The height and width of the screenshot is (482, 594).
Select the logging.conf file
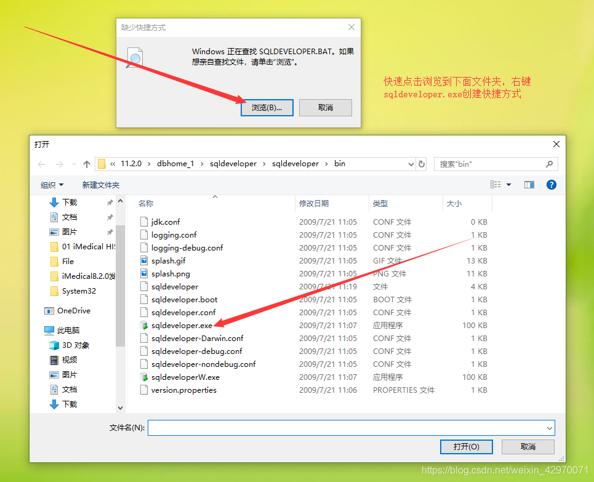tap(174, 235)
